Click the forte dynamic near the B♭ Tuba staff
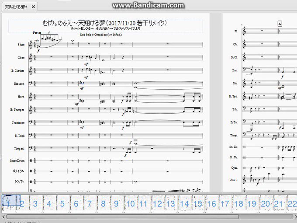 click(131, 142)
